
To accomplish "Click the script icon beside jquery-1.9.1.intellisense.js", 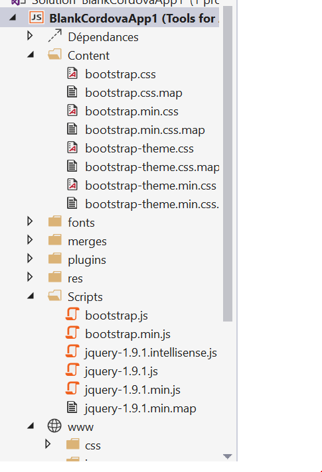I will pyautogui.click(x=72, y=352).
